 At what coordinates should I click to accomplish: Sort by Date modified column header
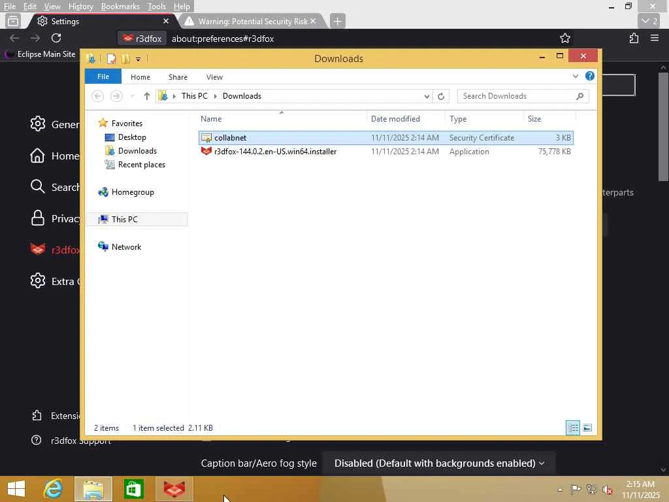pyautogui.click(x=405, y=119)
